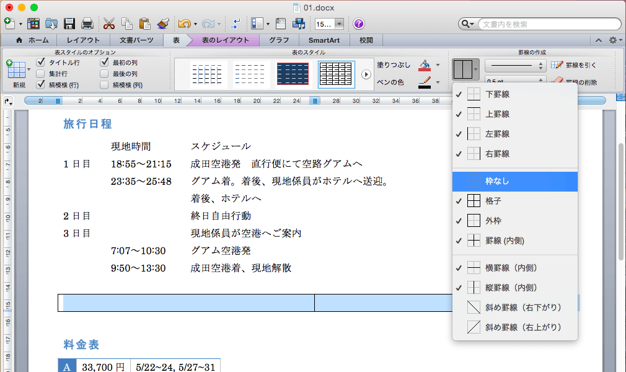Click the New document icon
The width and height of the screenshot is (626, 372).
[9, 24]
